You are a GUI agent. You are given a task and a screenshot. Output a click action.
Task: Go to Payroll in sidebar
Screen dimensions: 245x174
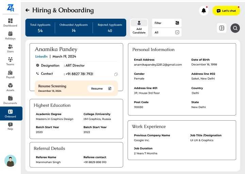(10, 74)
